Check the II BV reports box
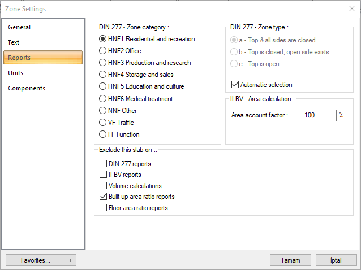This screenshot has width=361, height=270. (103, 175)
